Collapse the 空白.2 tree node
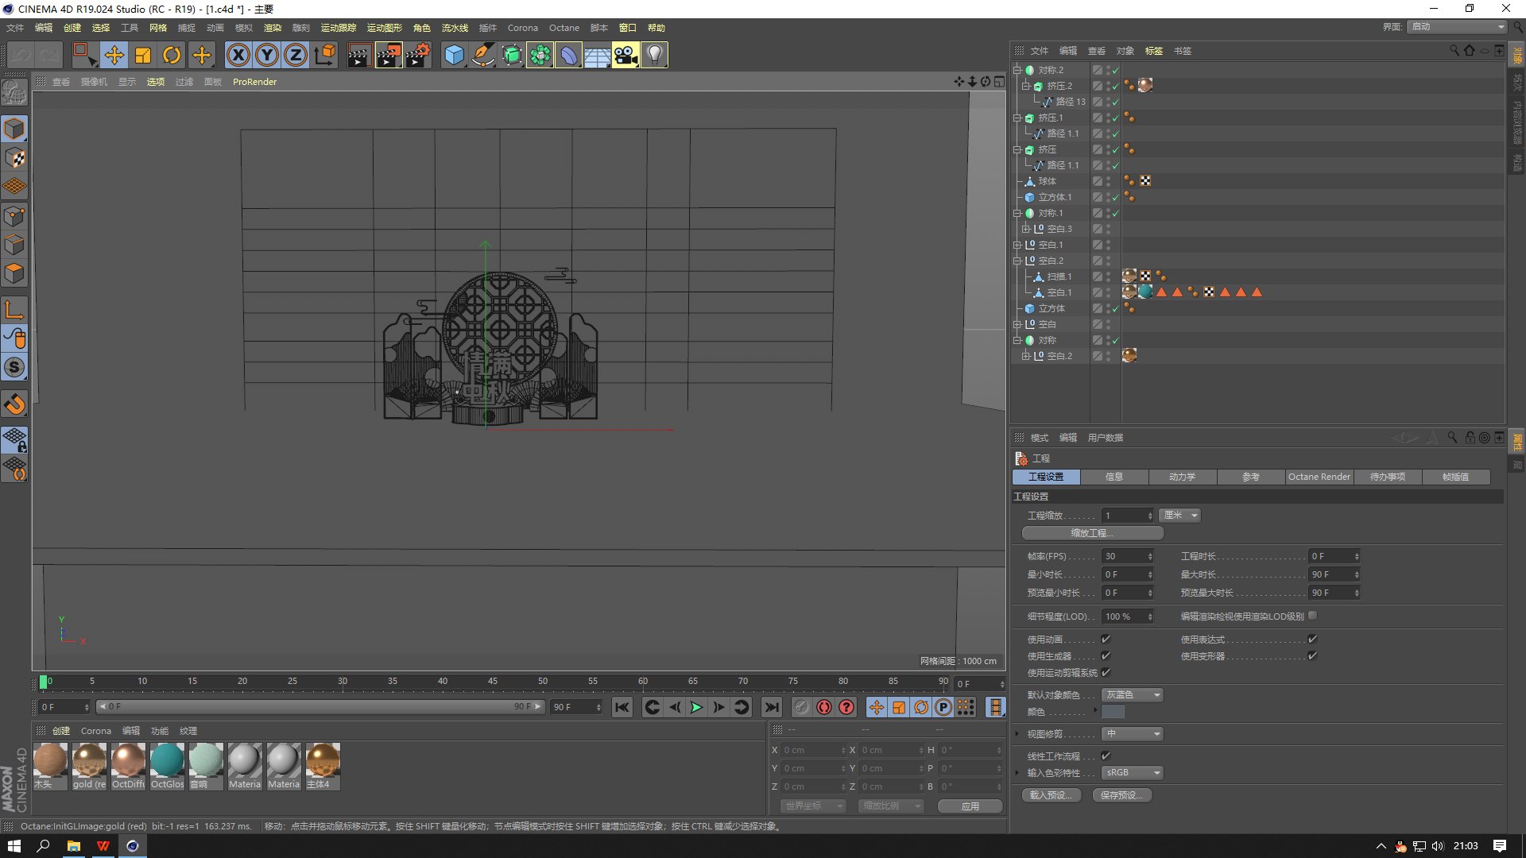Viewport: 1526px width, 858px height. 1017,261
